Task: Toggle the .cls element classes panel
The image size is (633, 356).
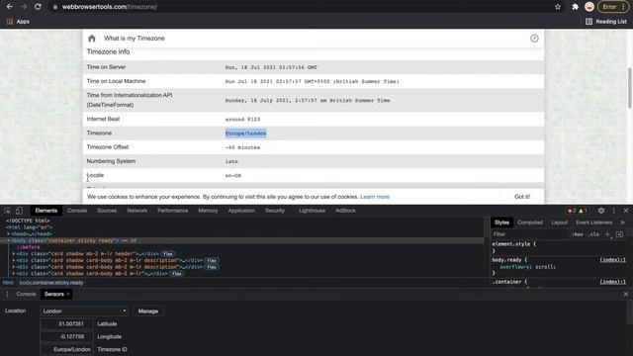Action: (593, 234)
